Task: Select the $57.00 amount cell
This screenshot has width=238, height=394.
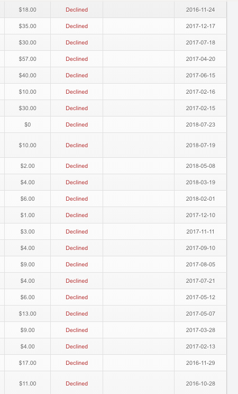Action: [28, 59]
